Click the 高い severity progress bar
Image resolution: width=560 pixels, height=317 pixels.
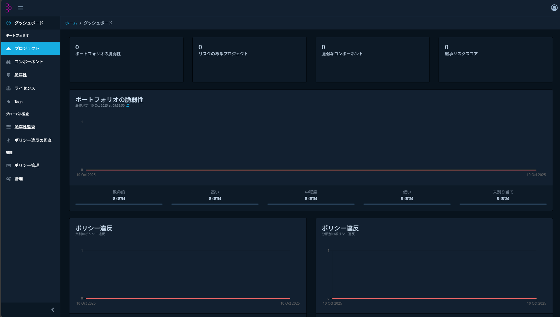pyautogui.click(x=215, y=204)
